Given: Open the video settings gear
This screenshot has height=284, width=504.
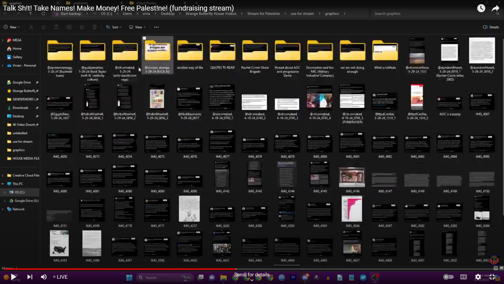Looking at the screenshot, I should tap(478, 277).
